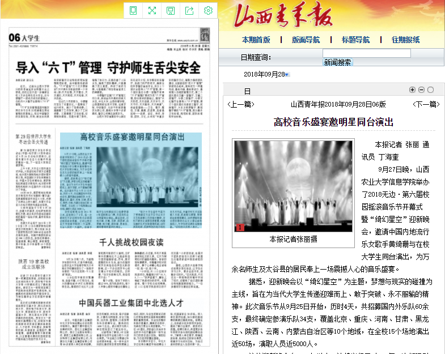This screenshot has width=445, height=354.
Task: Click the search text input field
Action: coord(366,53)
